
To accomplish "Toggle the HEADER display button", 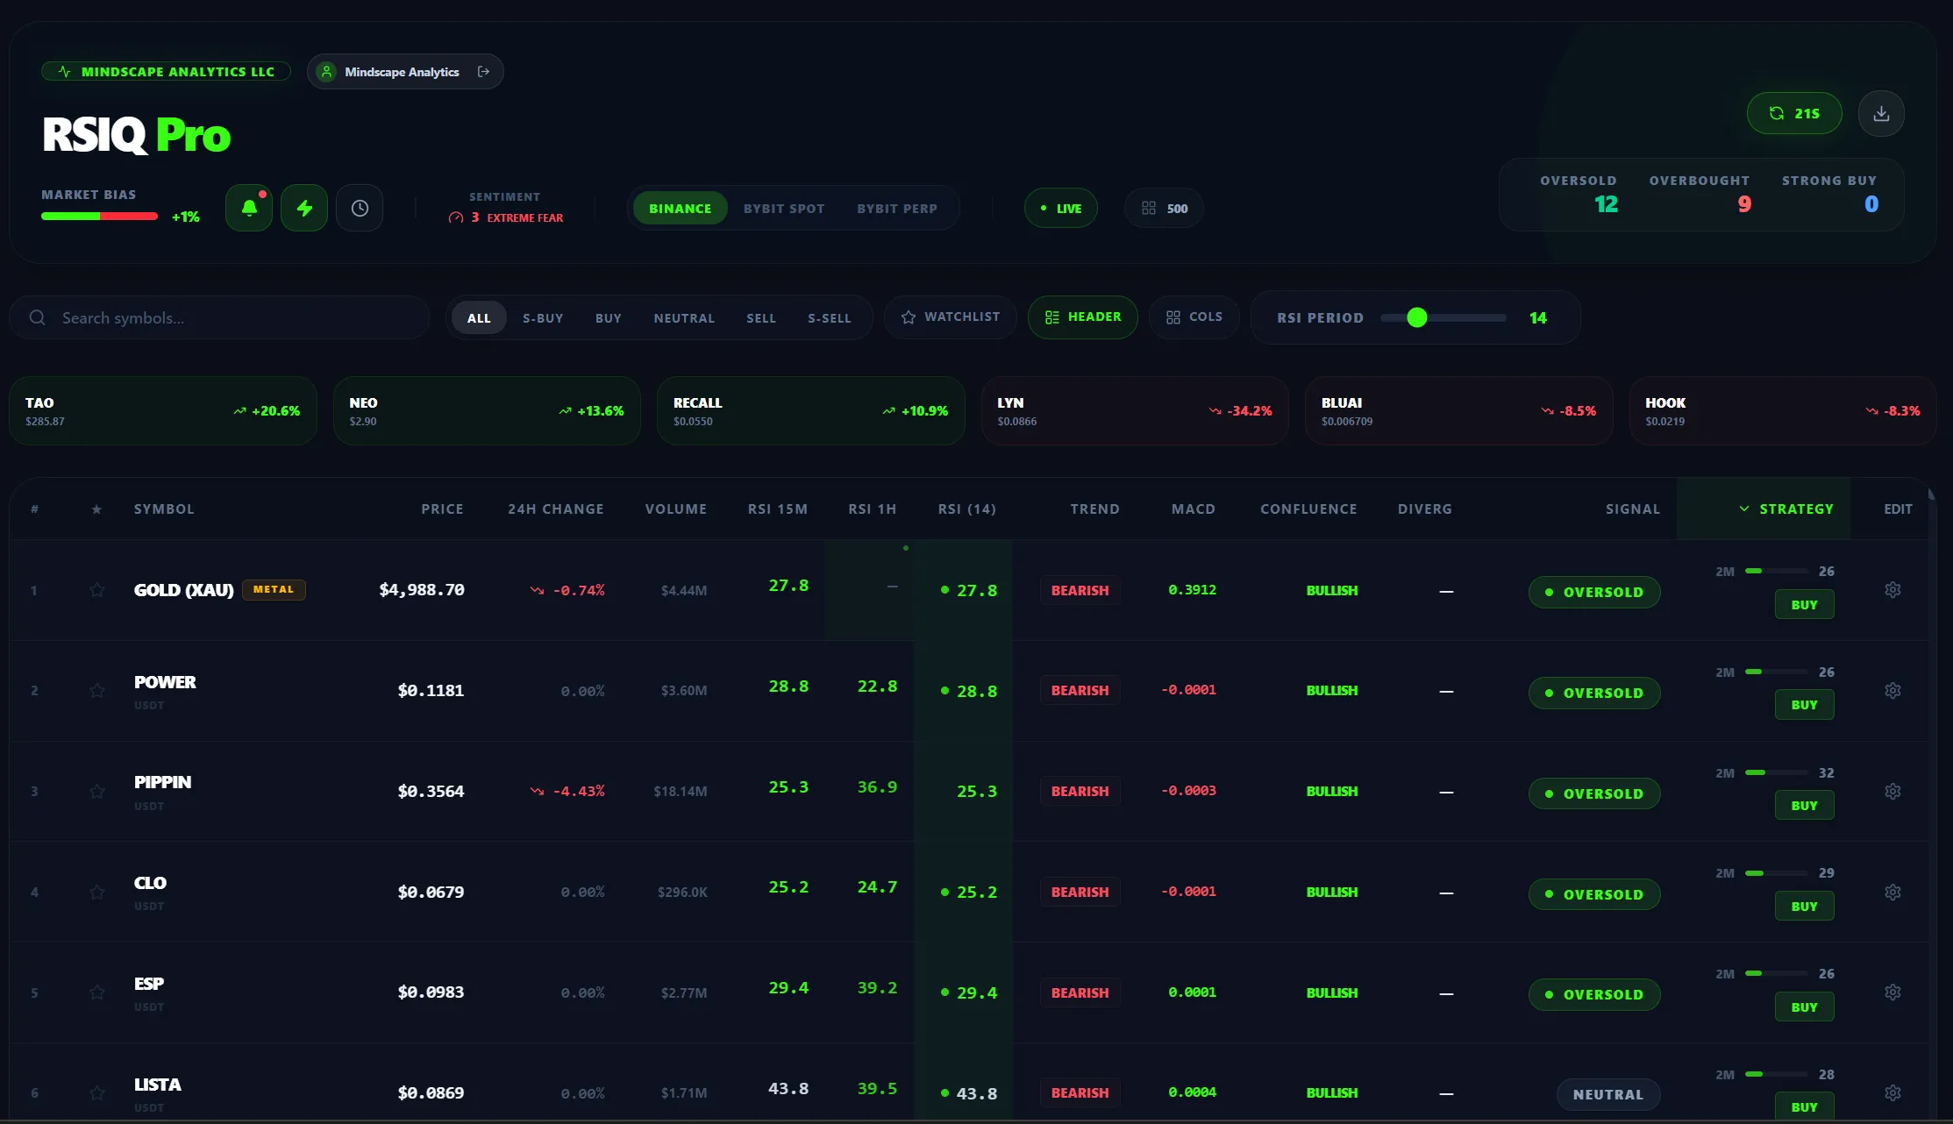I will (1083, 317).
